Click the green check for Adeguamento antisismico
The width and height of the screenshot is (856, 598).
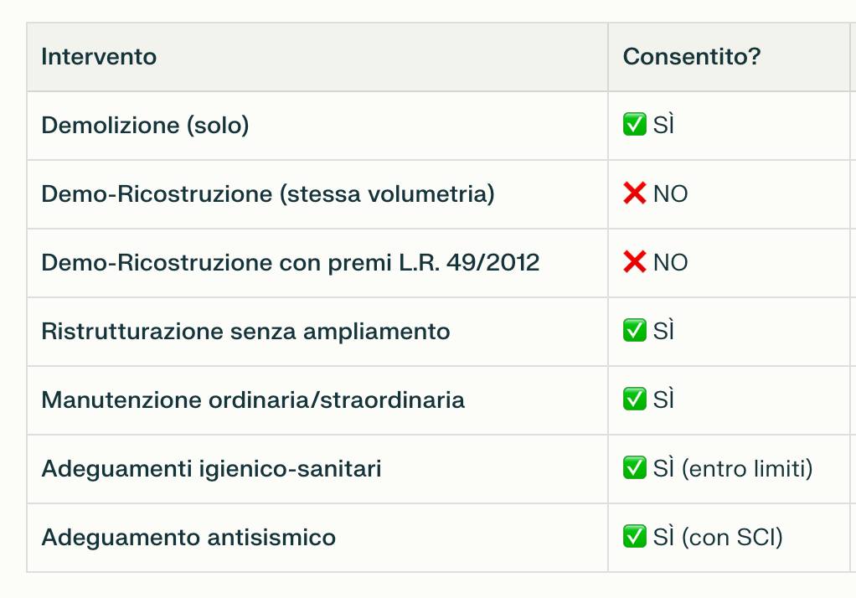coord(634,536)
